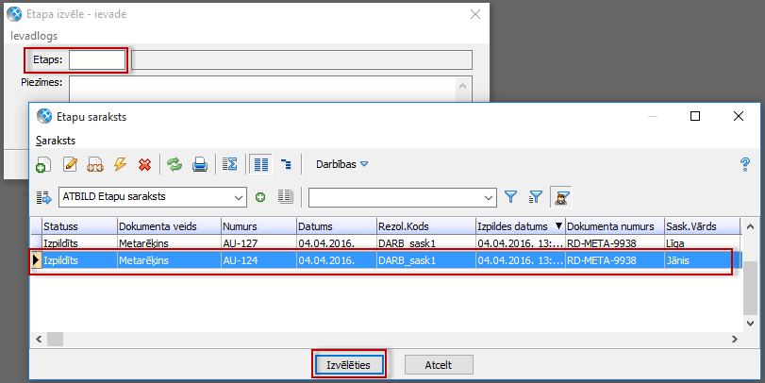
Task: Sort by Statuss column header
Action: 79,226
